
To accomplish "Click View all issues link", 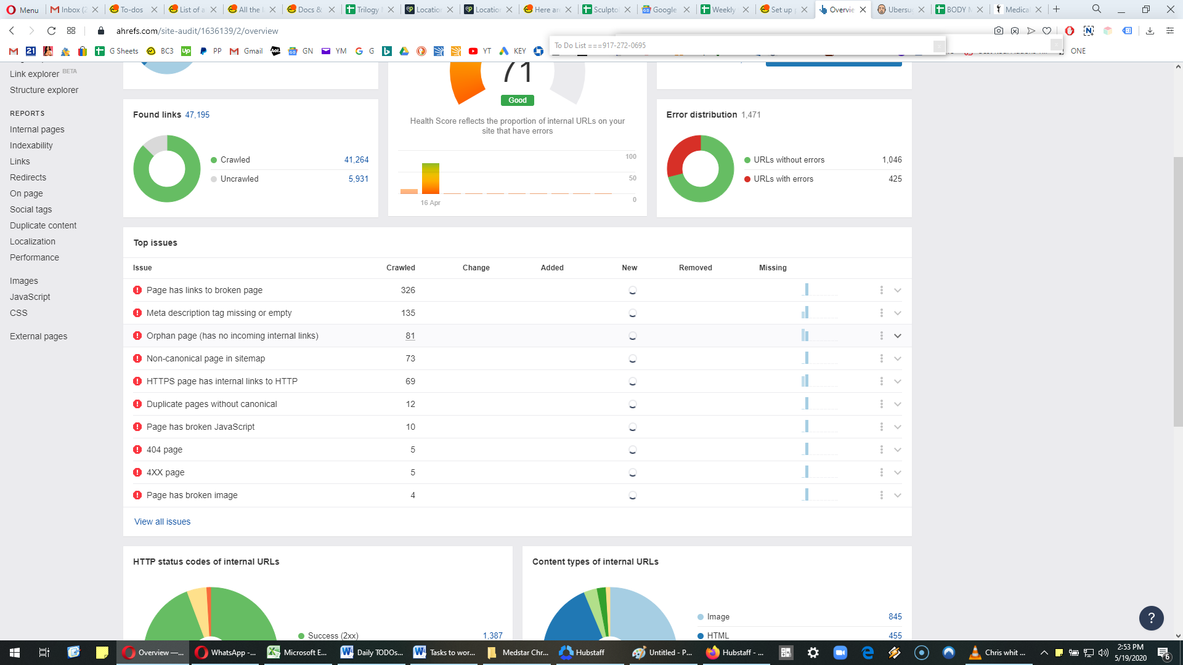I will [x=163, y=522].
